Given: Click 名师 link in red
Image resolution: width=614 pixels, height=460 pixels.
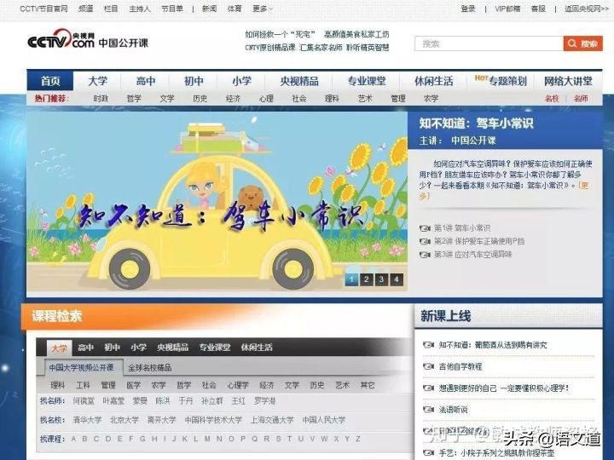Looking at the screenshot, I should pyautogui.click(x=581, y=99).
